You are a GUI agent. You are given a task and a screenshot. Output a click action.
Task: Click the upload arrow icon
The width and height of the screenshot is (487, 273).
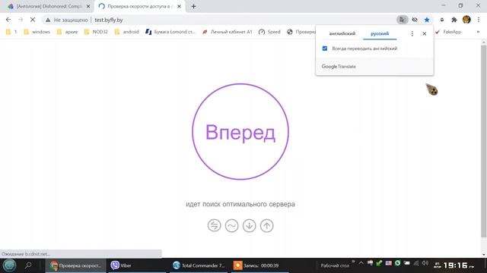[x=267, y=226]
